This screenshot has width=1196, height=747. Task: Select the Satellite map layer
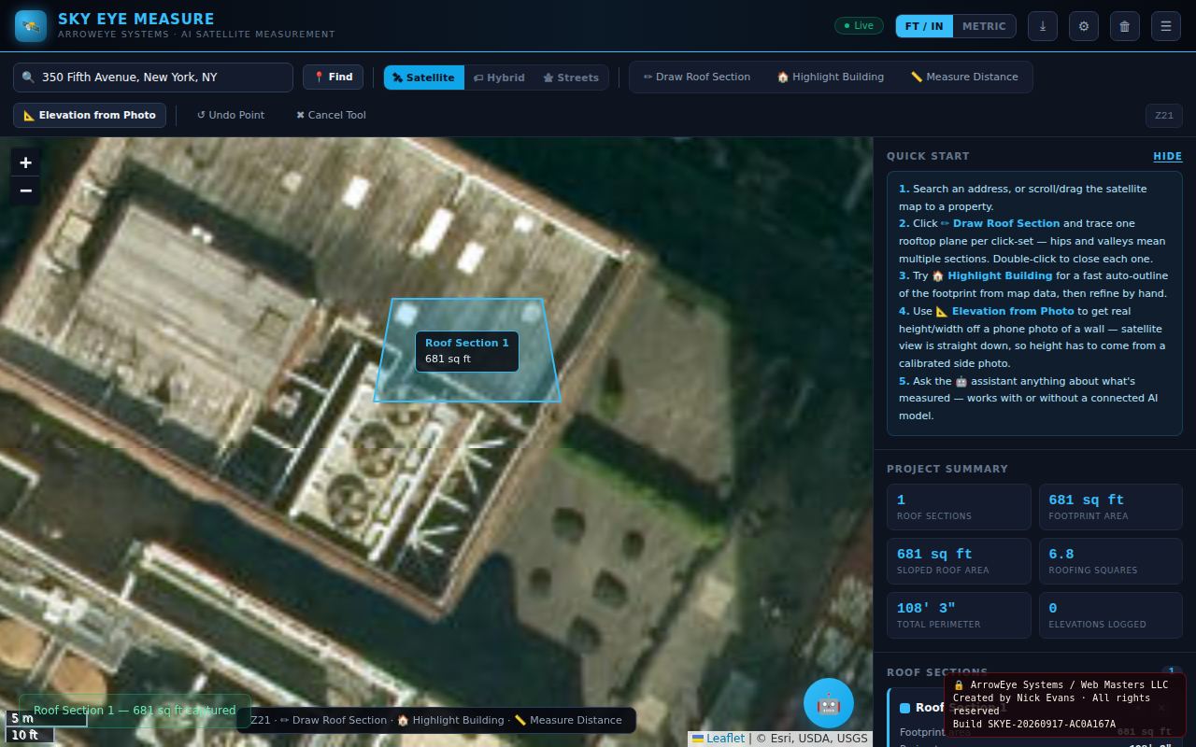tap(423, 78)
